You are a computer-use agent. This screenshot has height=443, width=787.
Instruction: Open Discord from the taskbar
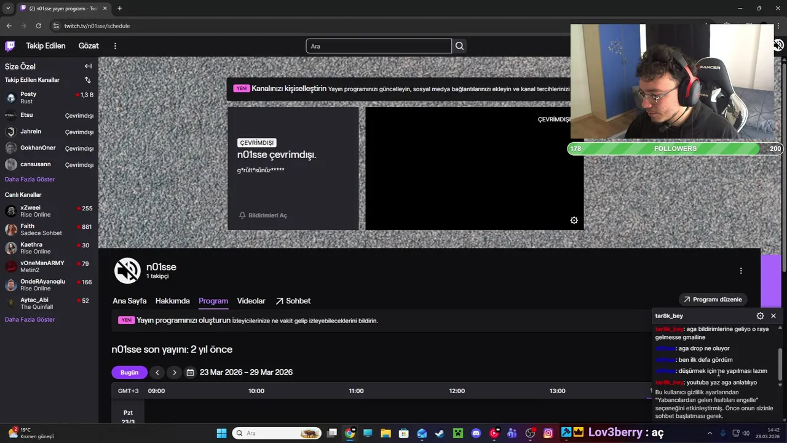tap(476, 433)
